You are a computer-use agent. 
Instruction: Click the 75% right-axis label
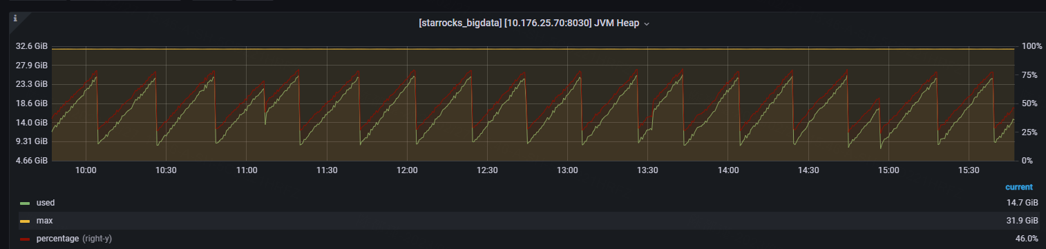click(1029, 74)
